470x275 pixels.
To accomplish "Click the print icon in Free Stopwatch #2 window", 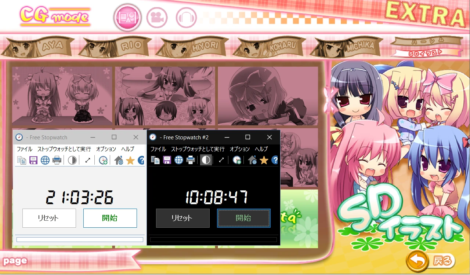I will [191, 160].
